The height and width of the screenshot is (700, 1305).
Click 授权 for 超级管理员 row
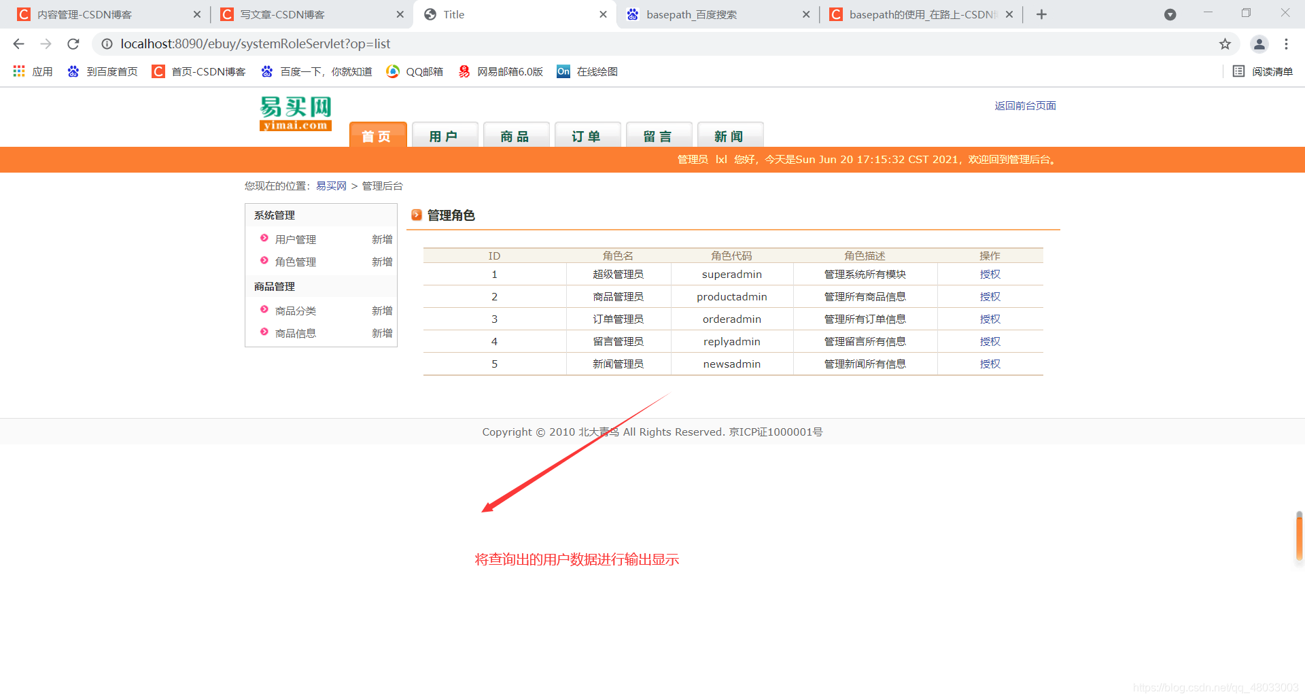click(x=990, y=274)
